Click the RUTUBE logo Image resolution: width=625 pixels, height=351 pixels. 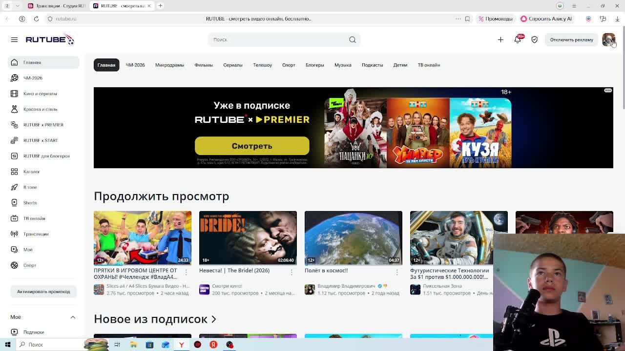tap(50, 39)
